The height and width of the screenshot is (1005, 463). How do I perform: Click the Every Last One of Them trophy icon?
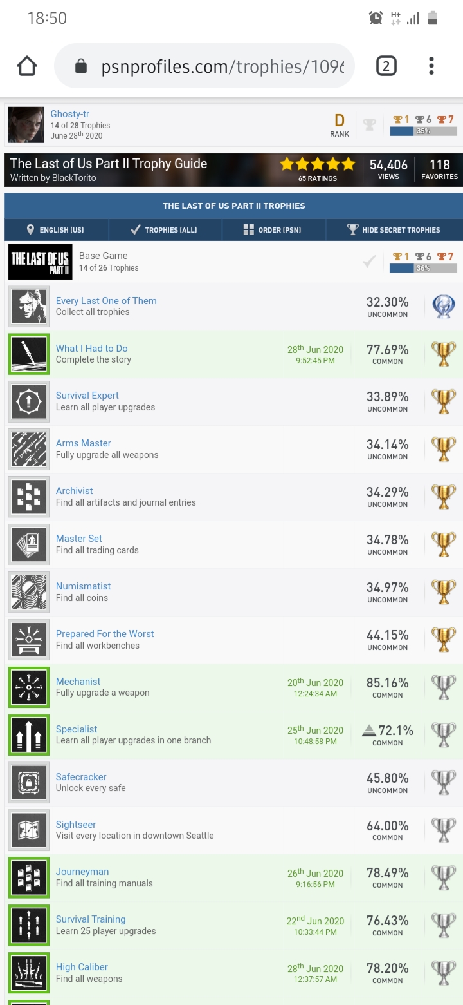[x=29, y=307]
